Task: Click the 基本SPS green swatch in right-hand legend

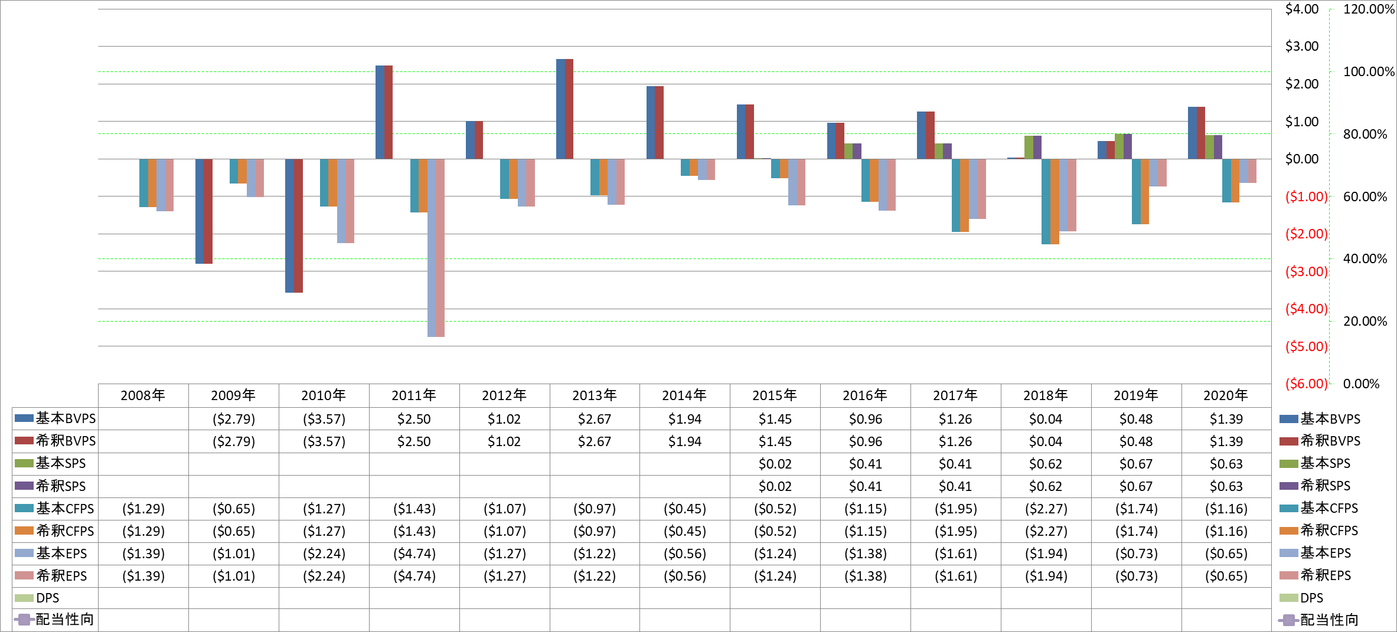Action: [1289, 464]
